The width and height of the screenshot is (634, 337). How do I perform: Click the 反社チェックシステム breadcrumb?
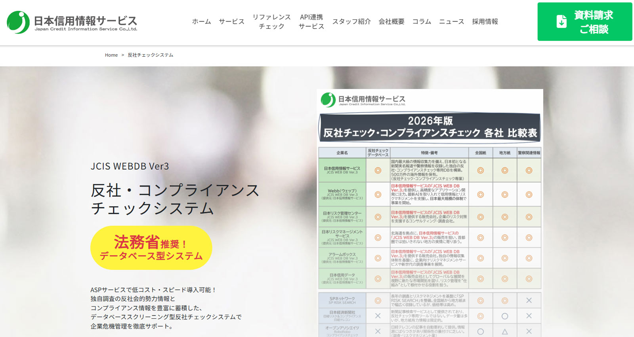pos(150,55)
